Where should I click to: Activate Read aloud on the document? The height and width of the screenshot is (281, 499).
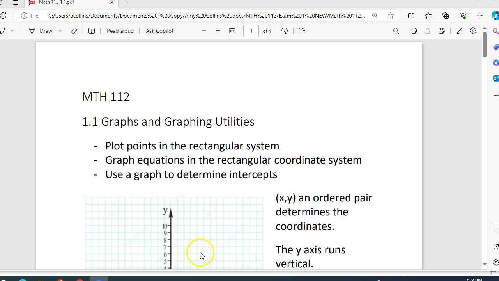(120, 31)
